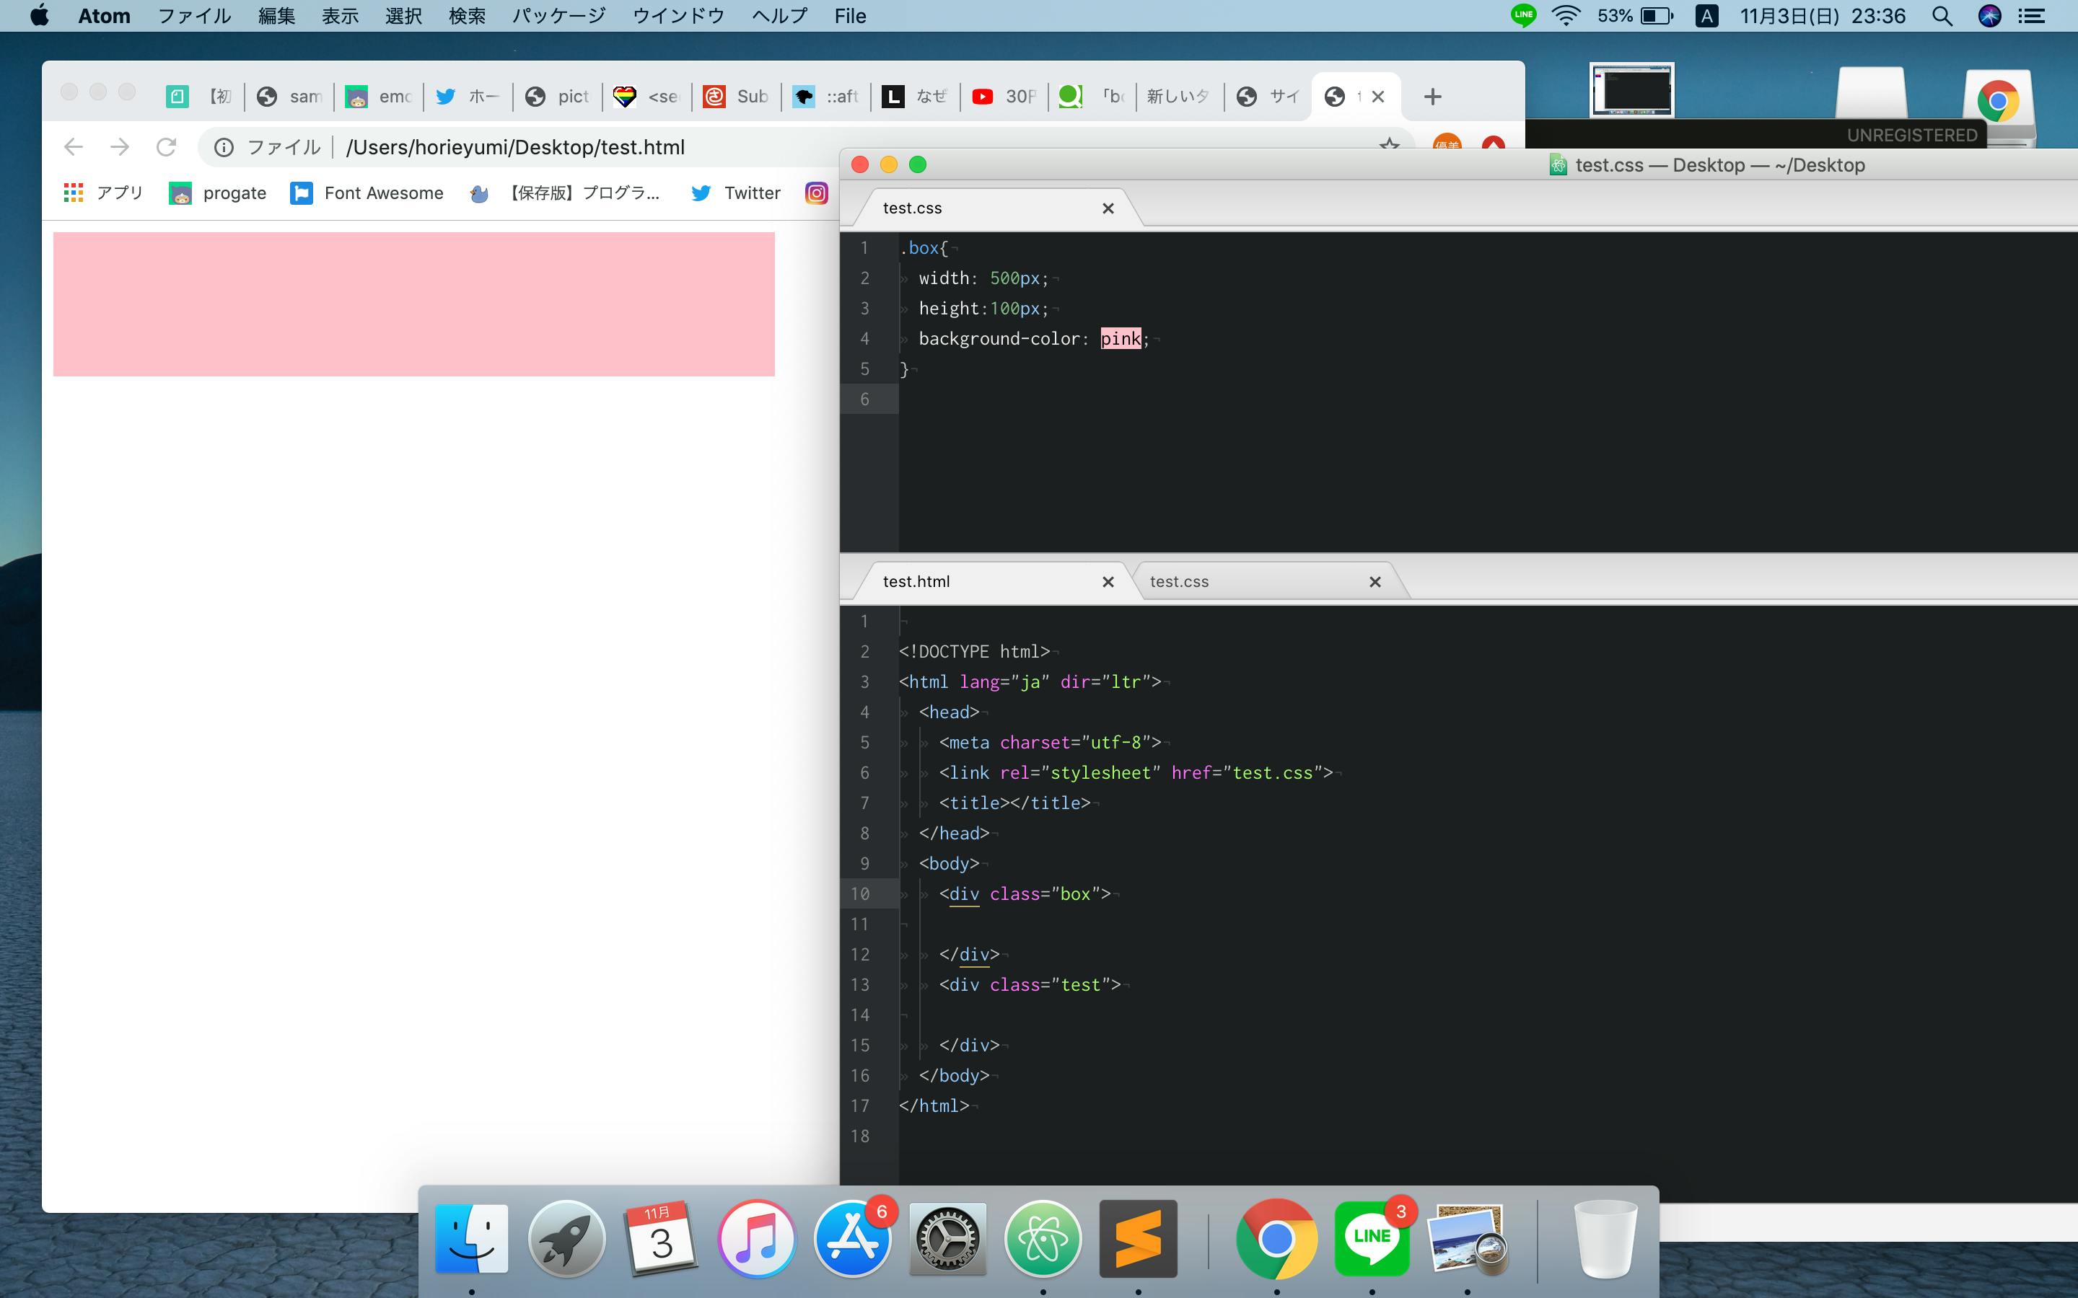Click the address bar showing test.html path

pyautogui.click(x=515, y=148)
